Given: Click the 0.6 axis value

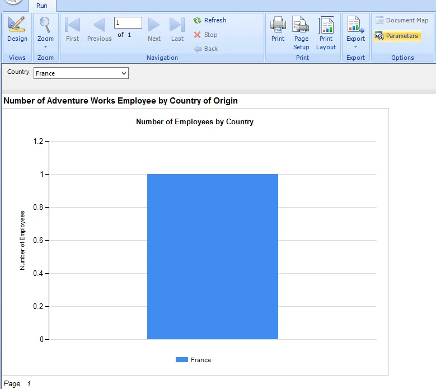Looking at the screenshot, I should [39, 240].
